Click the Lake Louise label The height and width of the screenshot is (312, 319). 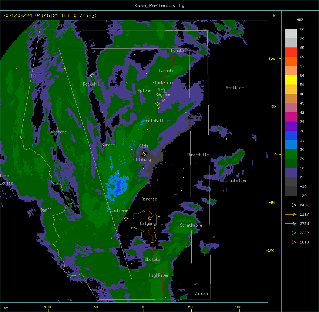[6, 179]
